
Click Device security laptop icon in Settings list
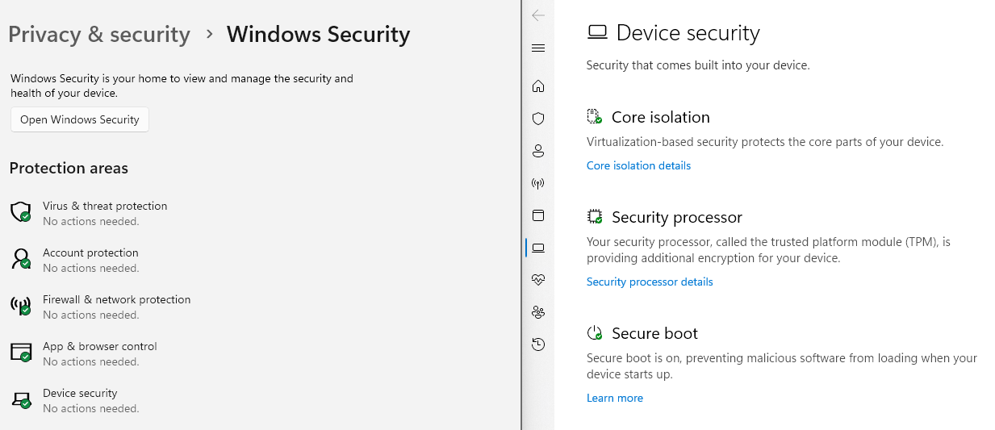pyautogui.click(x=20, y=399)
